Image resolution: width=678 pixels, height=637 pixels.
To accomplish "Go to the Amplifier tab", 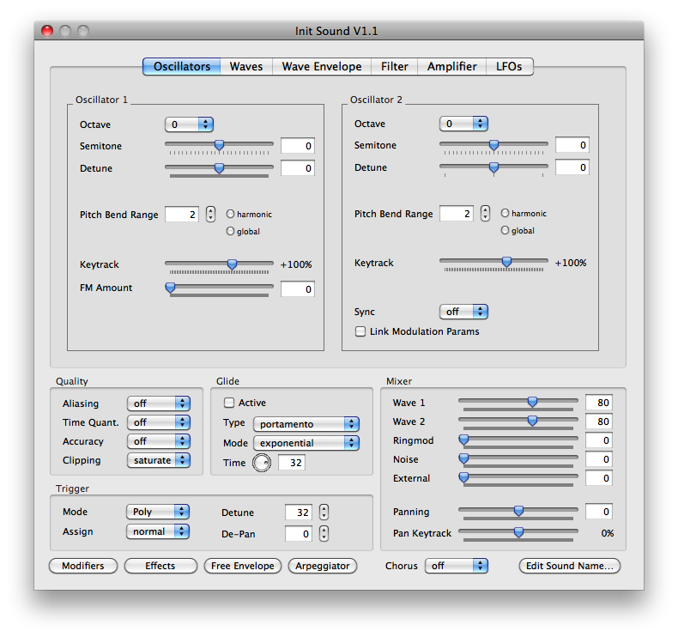I will pos(451,67).
